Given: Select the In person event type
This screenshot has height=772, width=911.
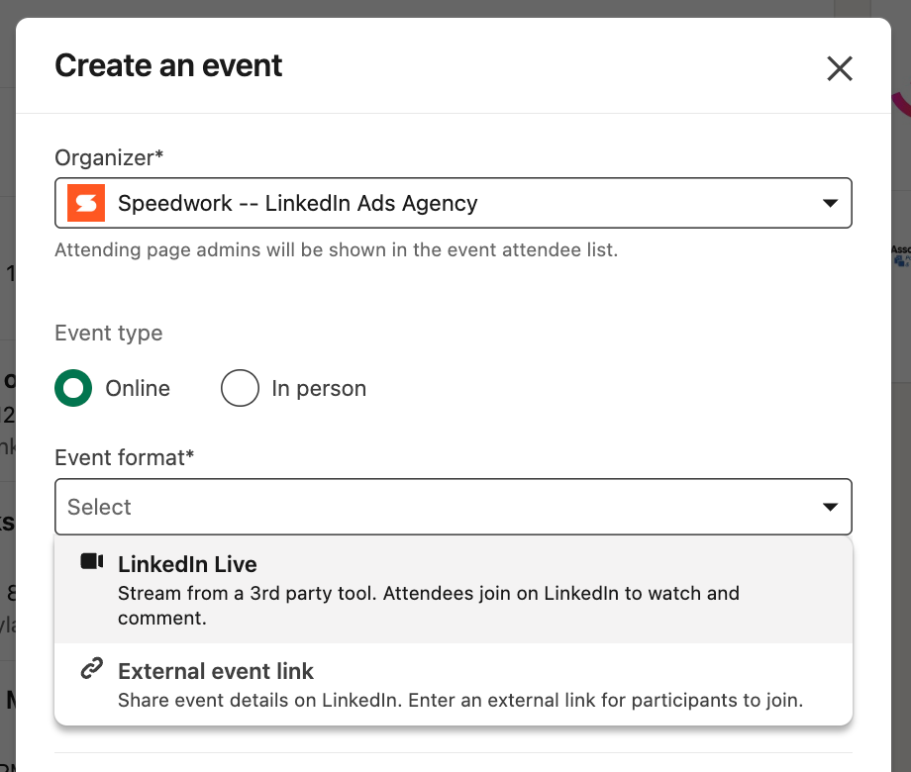Looking at the screenshot, I should coord(240,388).
